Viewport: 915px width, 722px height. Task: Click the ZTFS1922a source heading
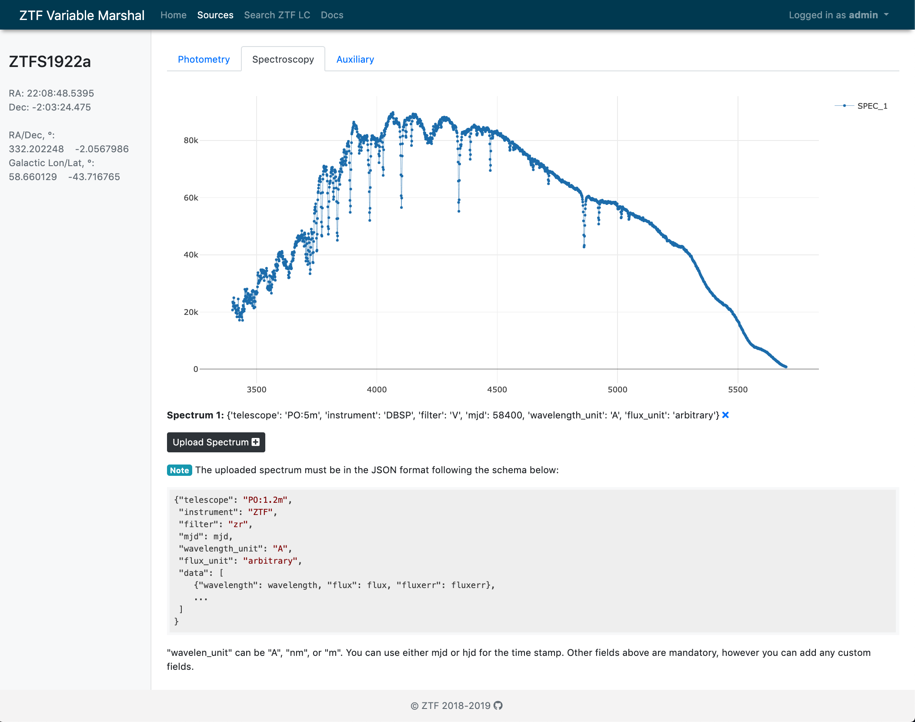coord(50,61)
